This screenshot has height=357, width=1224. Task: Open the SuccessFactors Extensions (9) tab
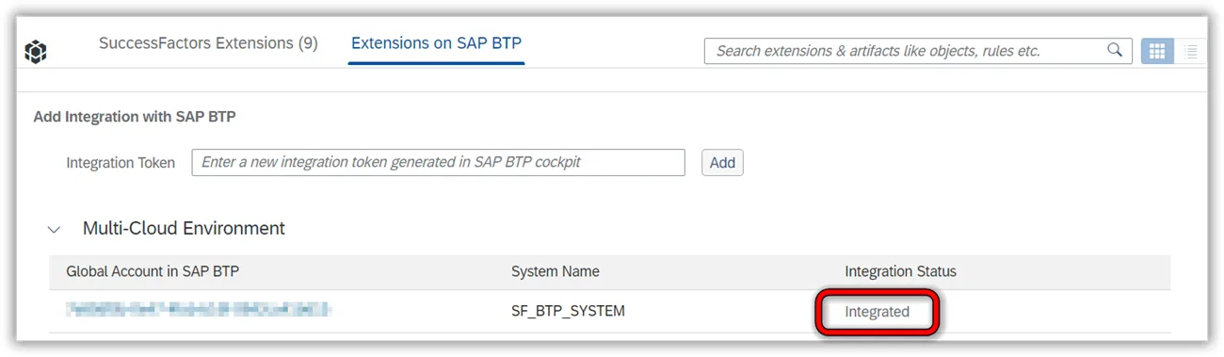point(208,43)
